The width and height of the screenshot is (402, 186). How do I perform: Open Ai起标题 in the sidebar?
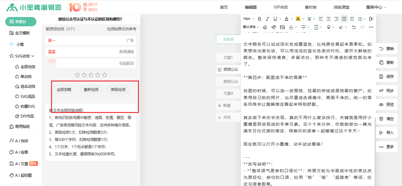pos(20,175)
